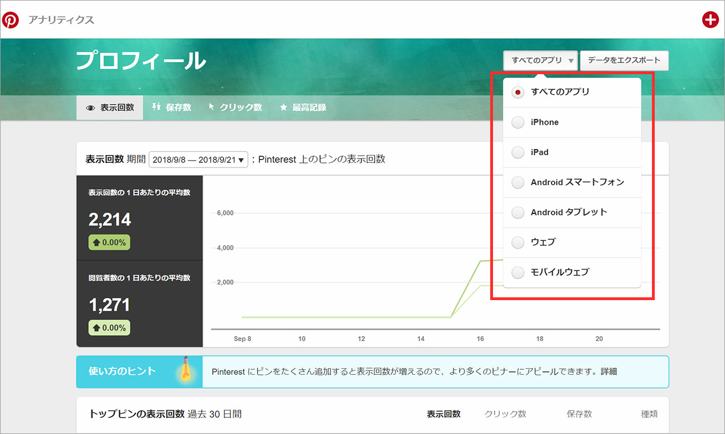This screenshot has height=434, width=725.
Task: Click 閲覧者数の1日あたりの平均数 label
Action: (139, 278)
